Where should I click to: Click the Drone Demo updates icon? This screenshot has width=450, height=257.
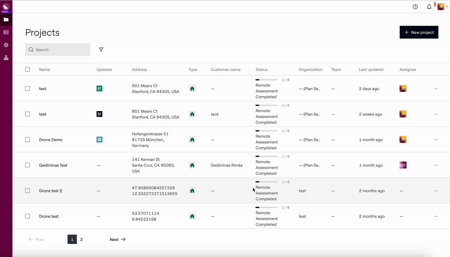click(x=99, y=140)
